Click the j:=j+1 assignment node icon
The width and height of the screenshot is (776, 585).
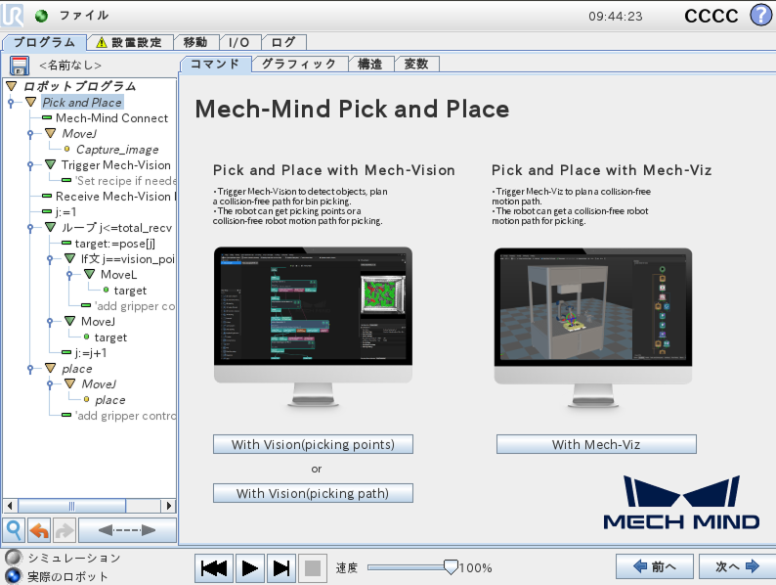(66, 352)
